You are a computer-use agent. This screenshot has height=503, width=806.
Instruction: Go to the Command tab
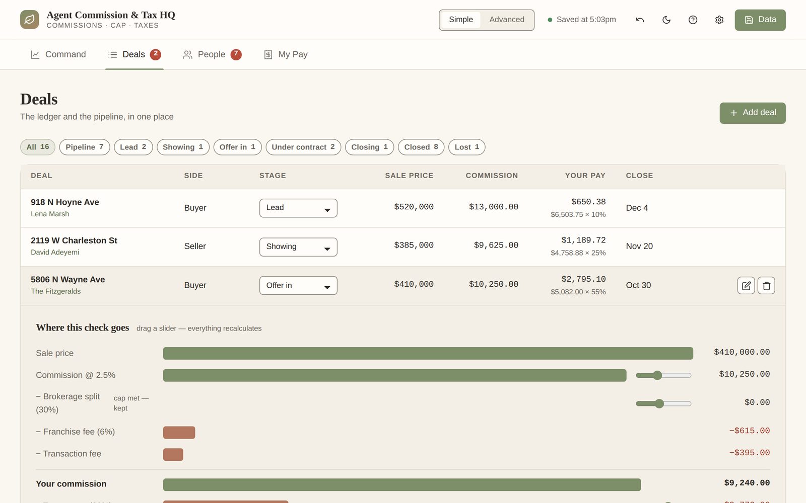(58, 54)
